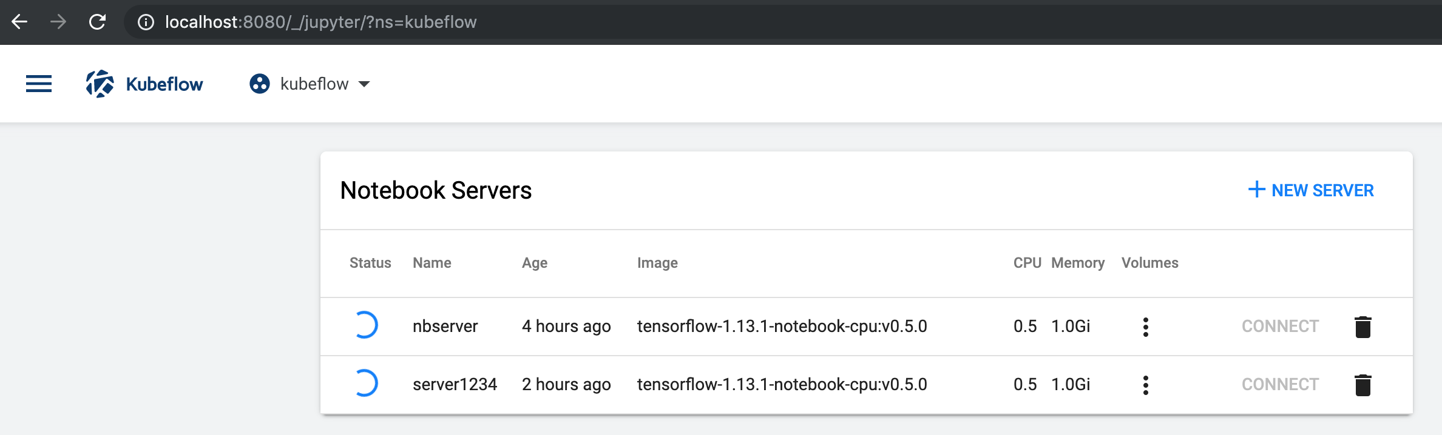Click the Status column header

[370, 263]
